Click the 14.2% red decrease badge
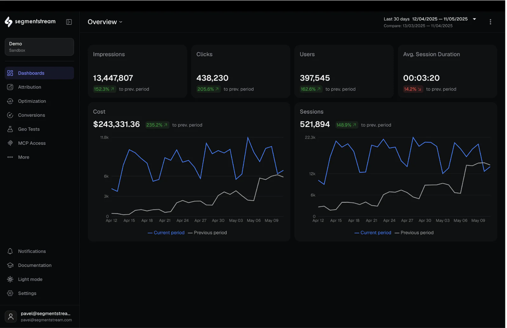The image size is (507, 328). click(x=413, y=89)
